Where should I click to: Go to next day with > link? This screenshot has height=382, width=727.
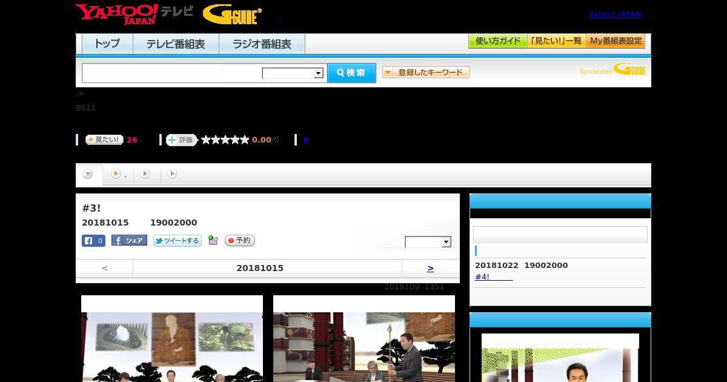tap(430, 268)
